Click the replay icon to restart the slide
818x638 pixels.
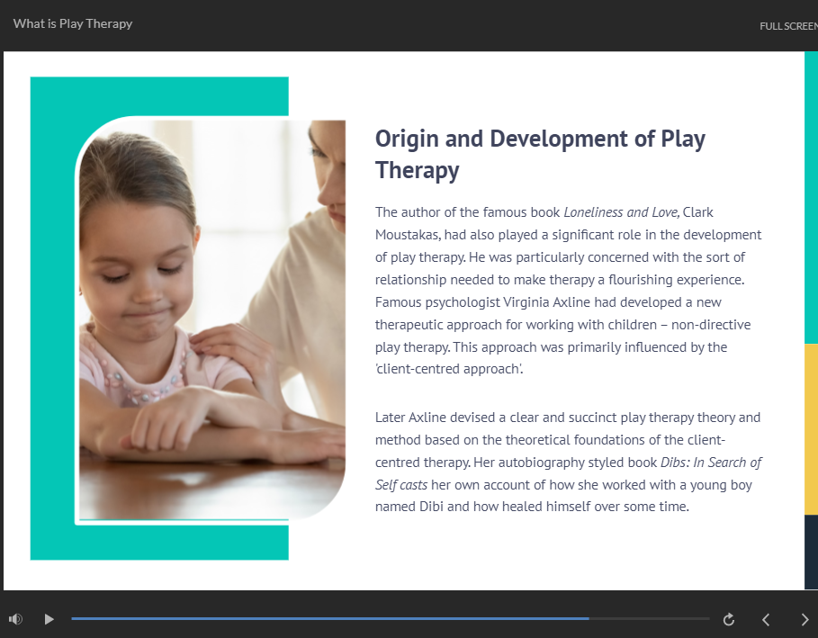(729, 619)
